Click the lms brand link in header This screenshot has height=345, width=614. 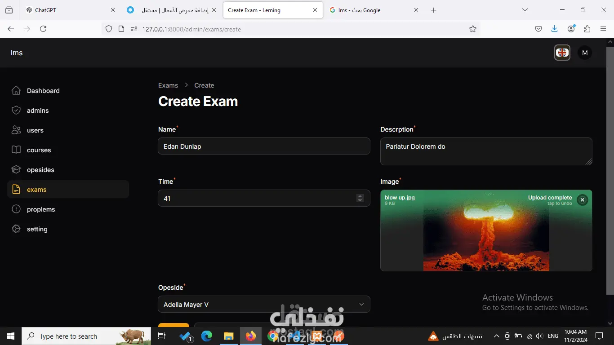pos(17,53)
